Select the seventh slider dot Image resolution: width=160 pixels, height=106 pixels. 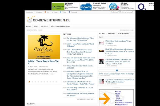[x=47, y=82]
